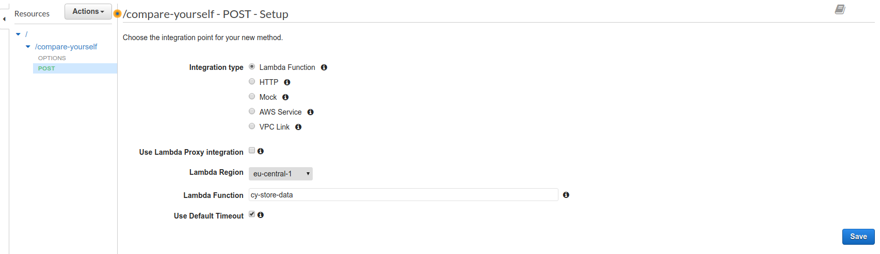The width and height of the screenshot is (880, 254).
Task: Select the OPTIONS method in the resource tree
Action: tap(52, 58)
